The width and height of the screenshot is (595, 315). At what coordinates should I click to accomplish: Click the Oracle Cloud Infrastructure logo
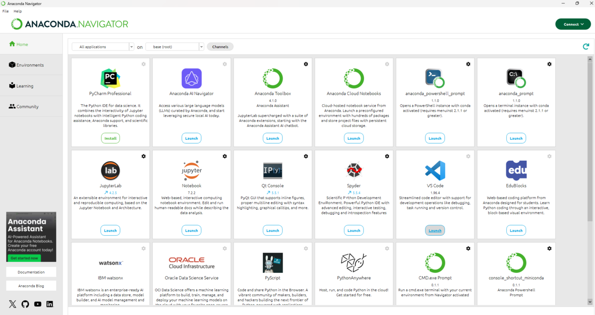click(x=191, y=263)
